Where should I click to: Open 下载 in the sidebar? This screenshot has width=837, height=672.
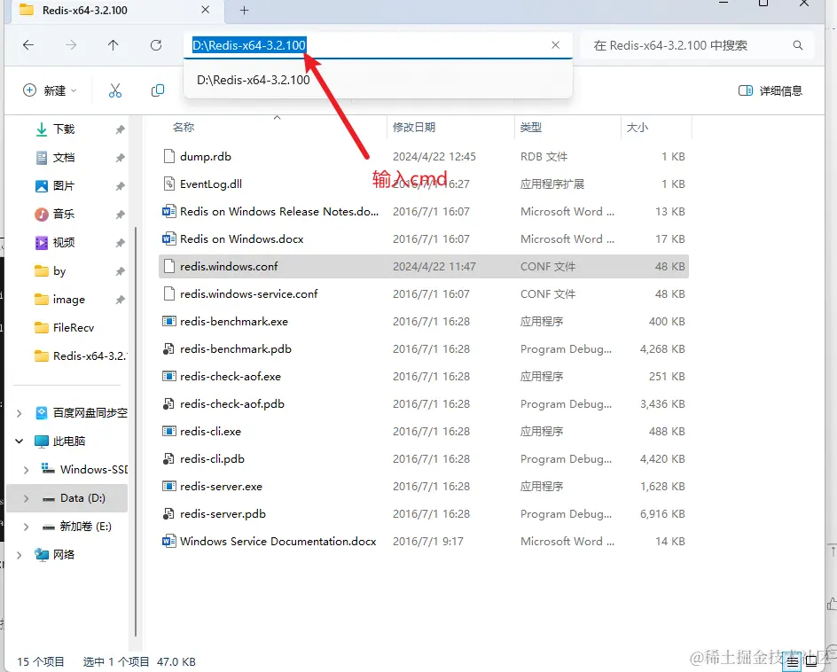[x=64, y=129]
